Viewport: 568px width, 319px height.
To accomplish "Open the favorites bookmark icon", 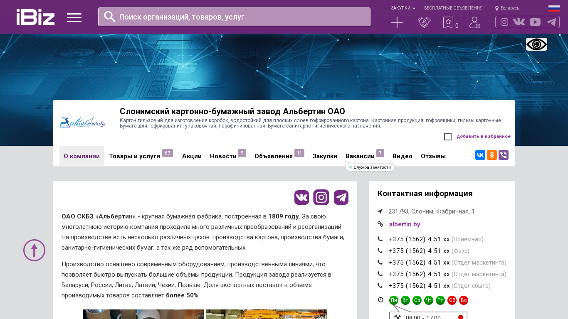I will pos(448,22).
